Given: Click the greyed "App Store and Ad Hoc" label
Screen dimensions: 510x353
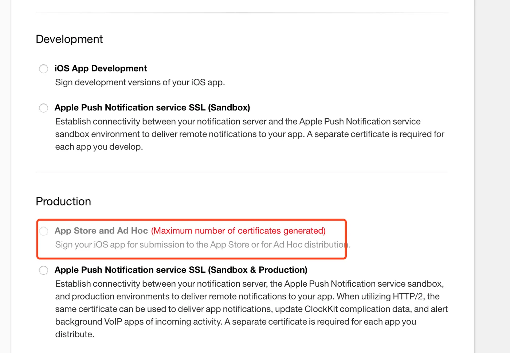Looking at the screenshot, I should (x=101, y=231).
